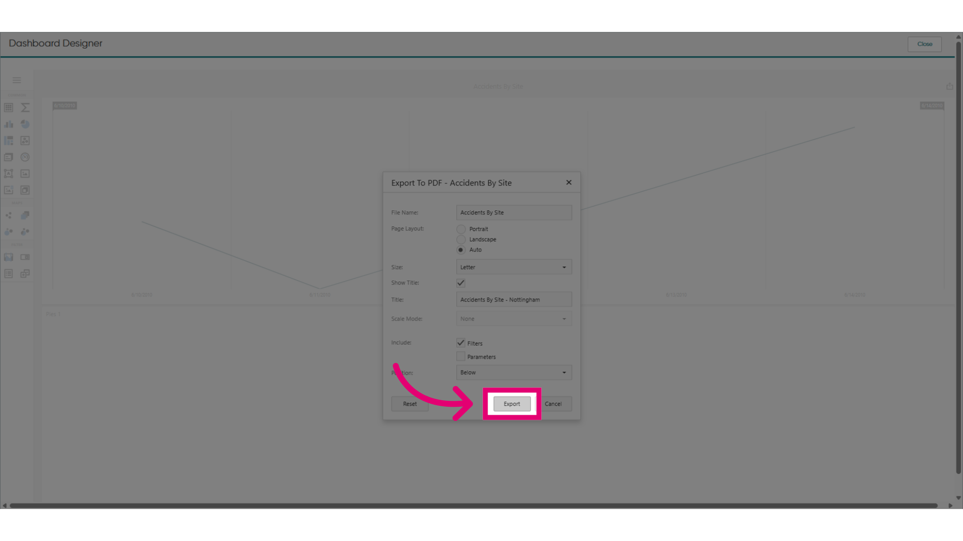Select the Choropleth Map icon
This screenshot has height=541, width=963.
(x=25, y=215)
